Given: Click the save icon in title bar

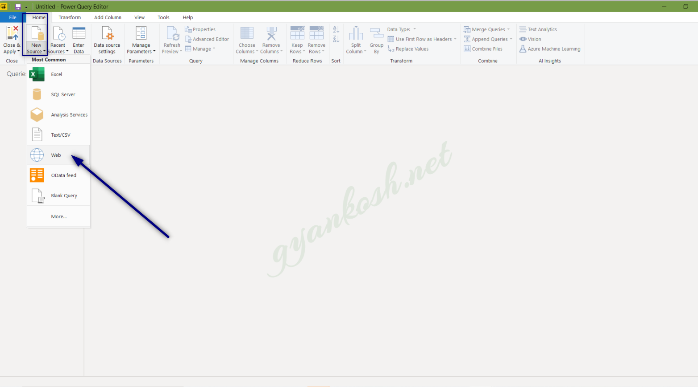Looking at the screenshot, I should point(18,7).
